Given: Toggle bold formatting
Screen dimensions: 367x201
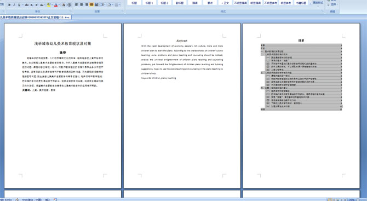Looking at the screenshot, I should click(9, 5).
